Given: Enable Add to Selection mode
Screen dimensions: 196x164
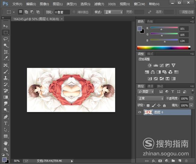Looking at the screenshot, I should (x=26, y=12).
